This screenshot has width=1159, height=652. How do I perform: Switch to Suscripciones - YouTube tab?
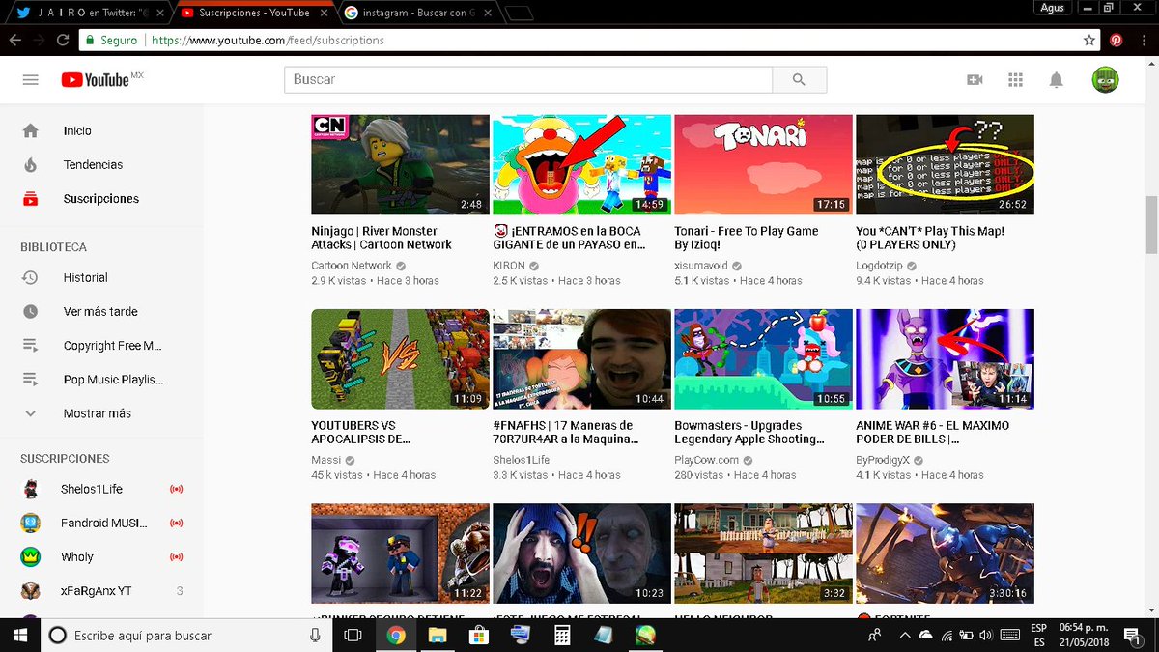click(x=256, y=13)
